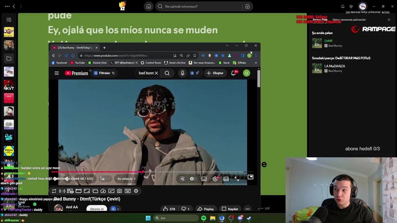Click the loop button under the video
Screen dimensions: 397x223
tap(54, 191)
